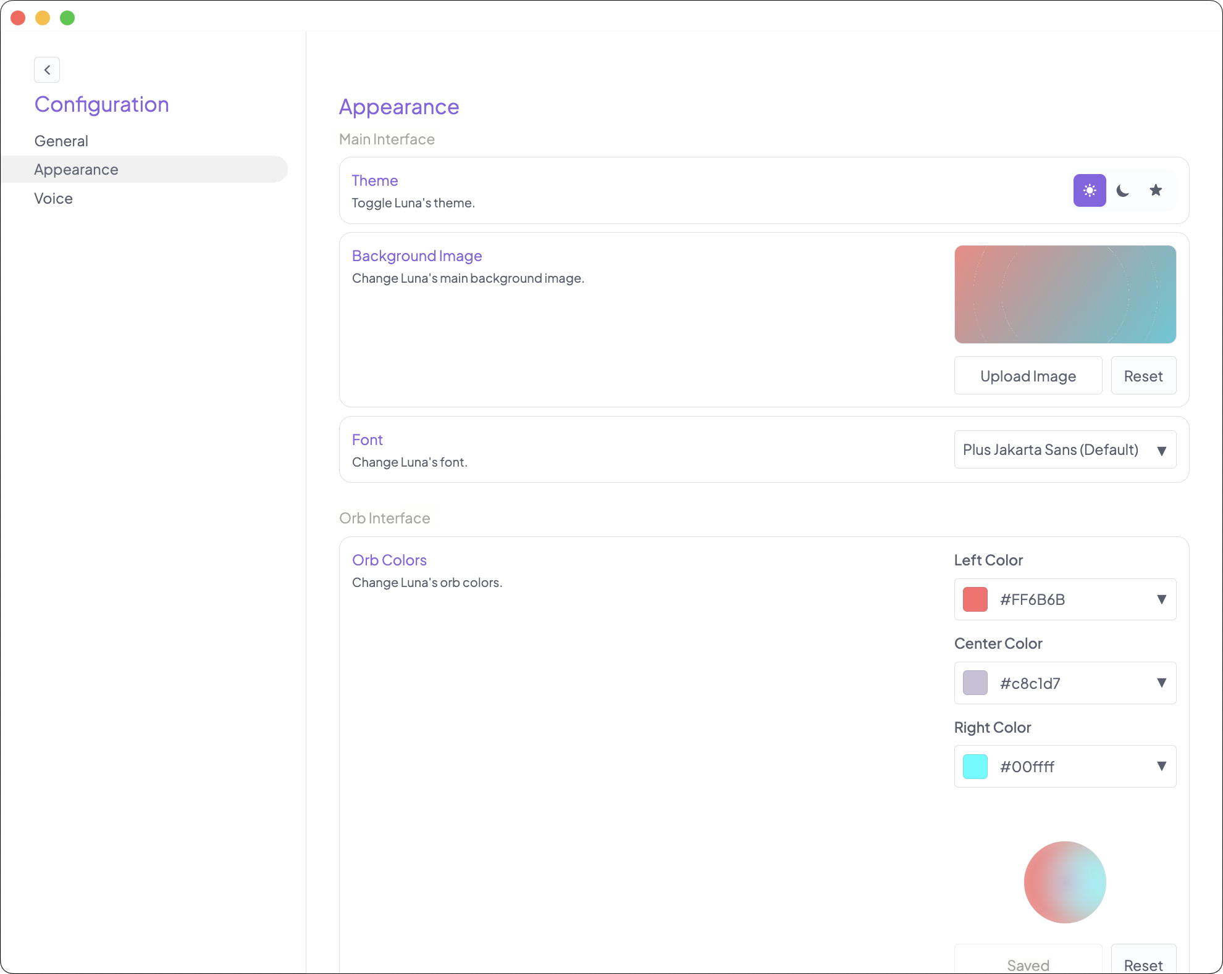Switch to the General settings section
Image resolution: width=1223 pixels, height=974 pixels.
61,141
